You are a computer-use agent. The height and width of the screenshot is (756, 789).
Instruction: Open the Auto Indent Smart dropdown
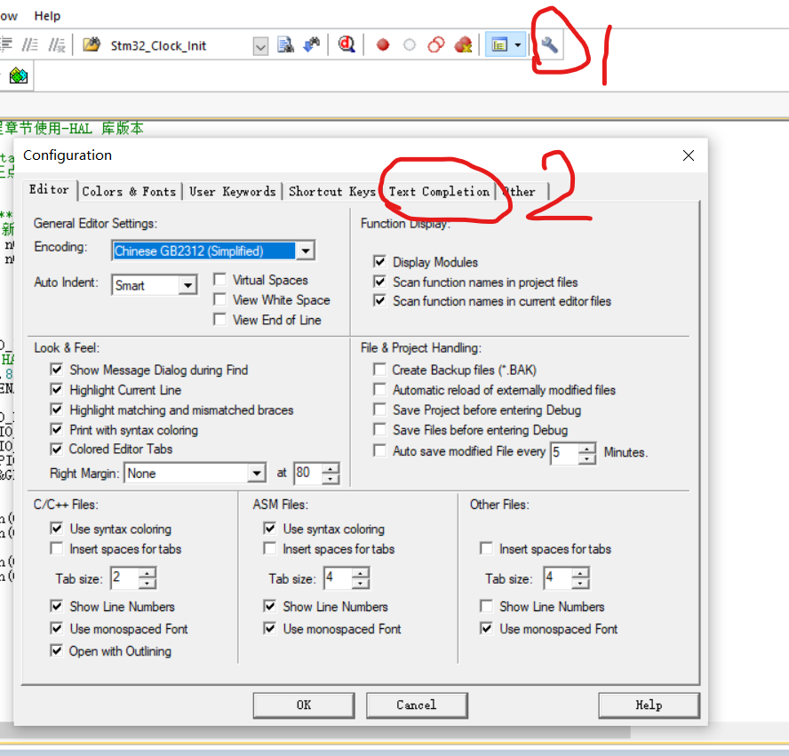coord(187,285)
